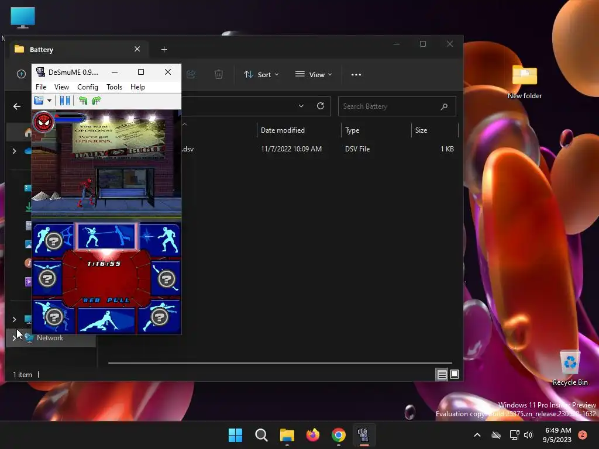This screenshot has width=599, height=449.
Task: Pause emulation with the blue pause button
Action: click(65, 101)
